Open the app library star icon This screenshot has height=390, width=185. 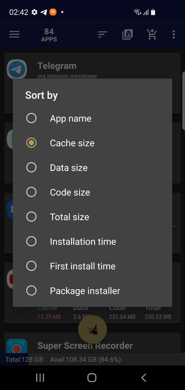(x=127, y=34)
